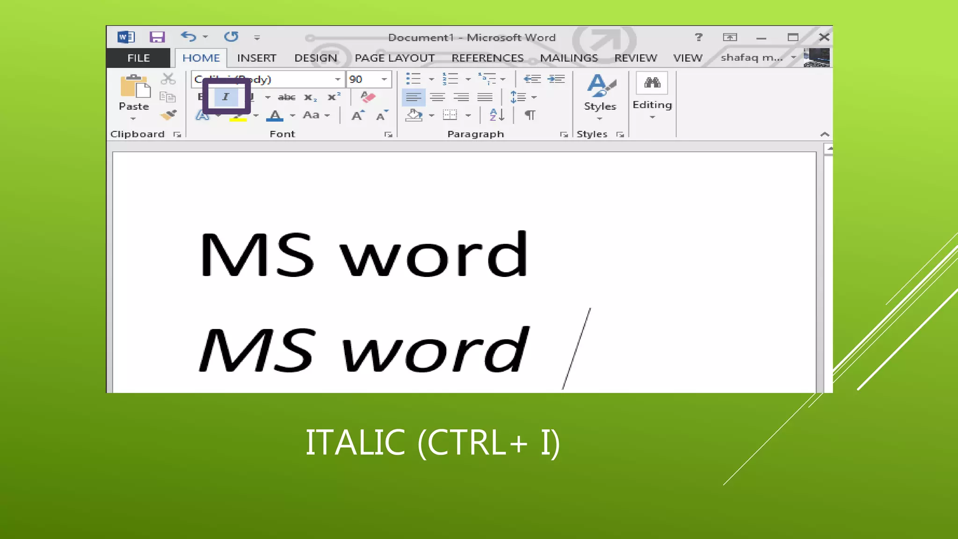
Task: Apply Superscript formatting
Action: click(334, 97)
